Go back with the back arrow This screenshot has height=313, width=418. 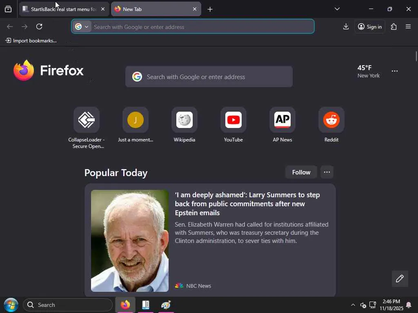10,26
